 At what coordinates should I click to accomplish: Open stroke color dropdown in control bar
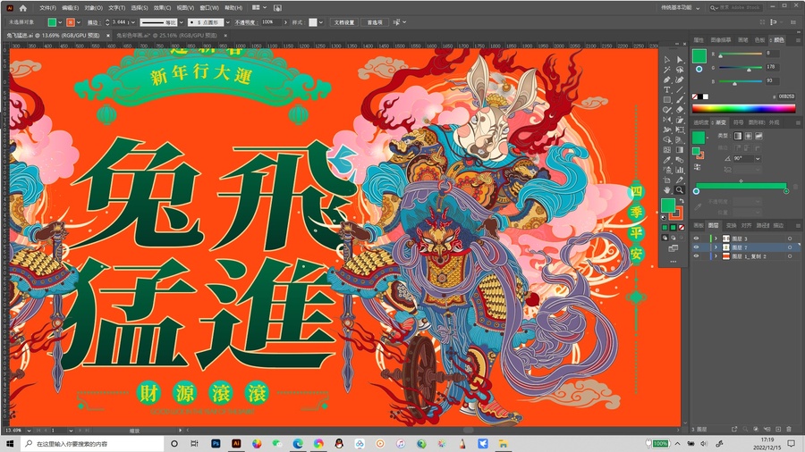(79, 22)
